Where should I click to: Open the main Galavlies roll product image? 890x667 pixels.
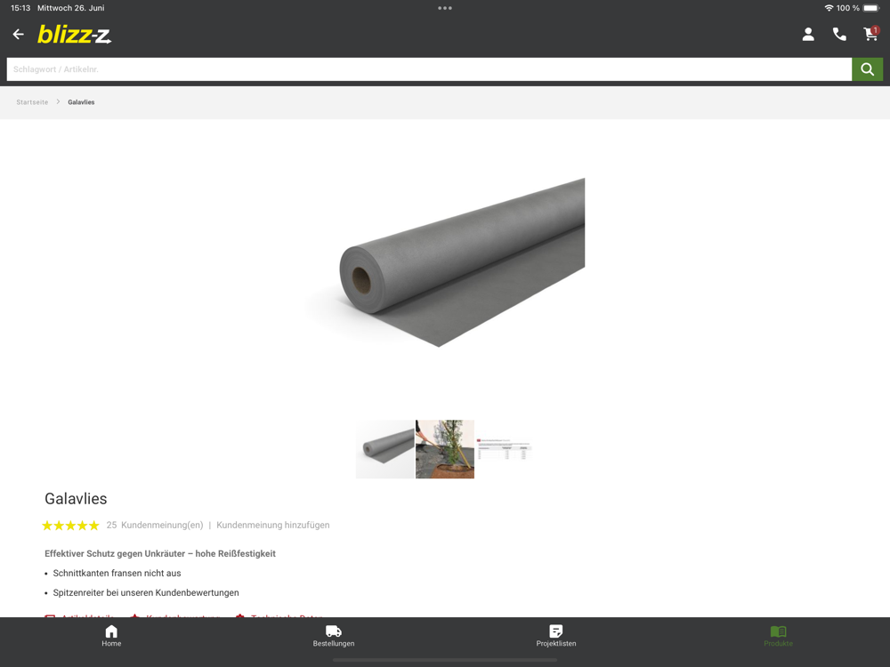point(445,262)
